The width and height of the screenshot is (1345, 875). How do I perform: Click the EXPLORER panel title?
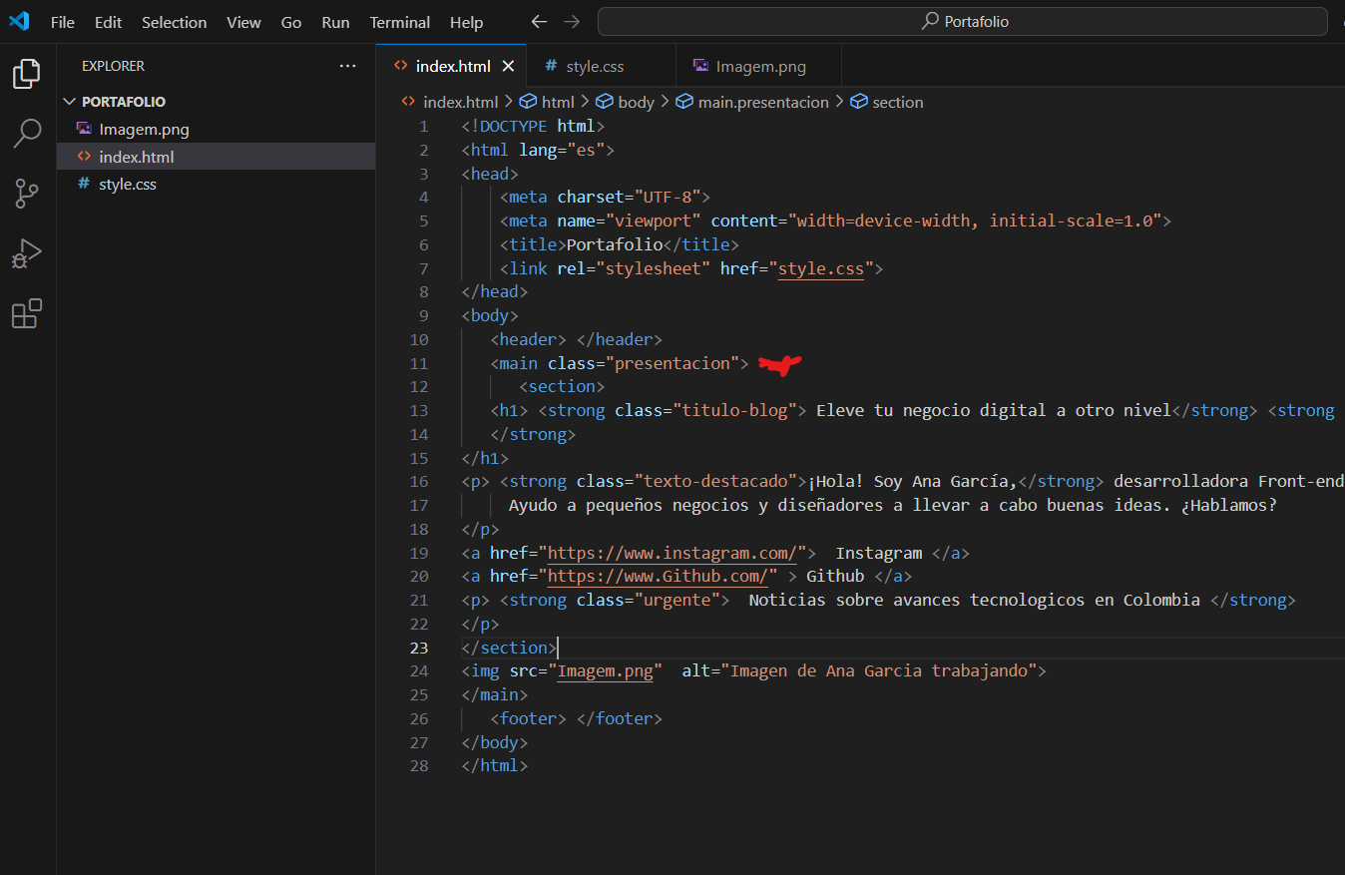tap(113, 66)
